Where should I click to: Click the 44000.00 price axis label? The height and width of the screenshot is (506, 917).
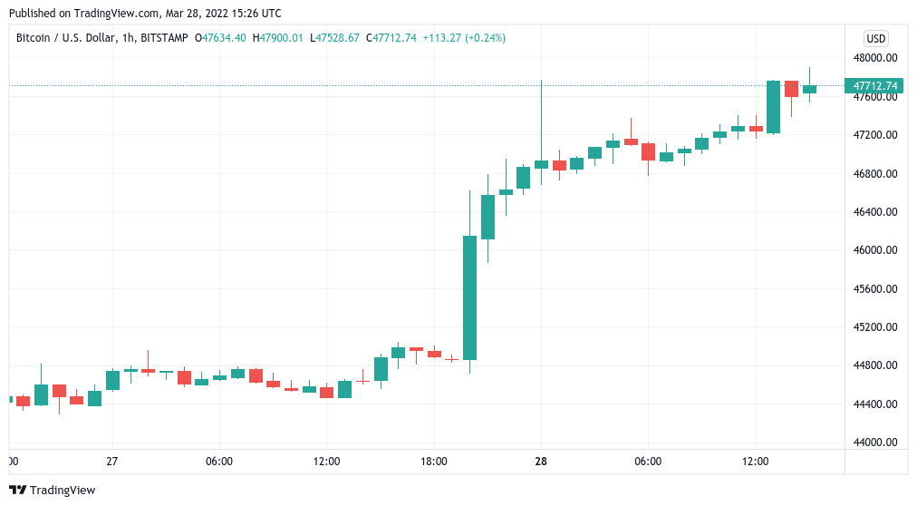[x=875, y=443]
